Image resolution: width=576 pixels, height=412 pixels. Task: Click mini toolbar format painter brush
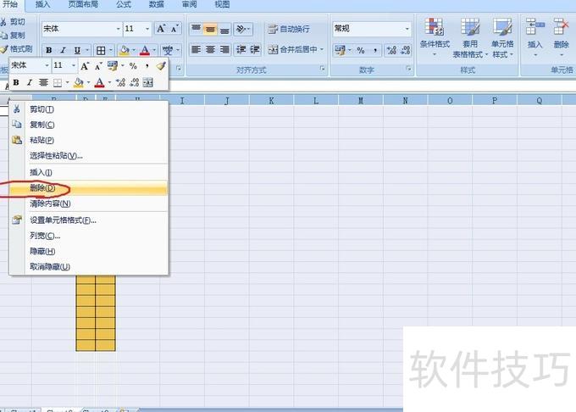point(161,66)
